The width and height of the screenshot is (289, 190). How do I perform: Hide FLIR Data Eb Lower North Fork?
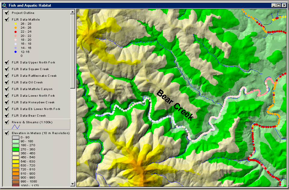[x=7, y=109]
